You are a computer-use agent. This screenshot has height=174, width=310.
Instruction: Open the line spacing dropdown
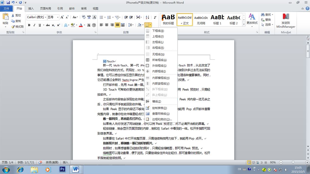(131, 25)
